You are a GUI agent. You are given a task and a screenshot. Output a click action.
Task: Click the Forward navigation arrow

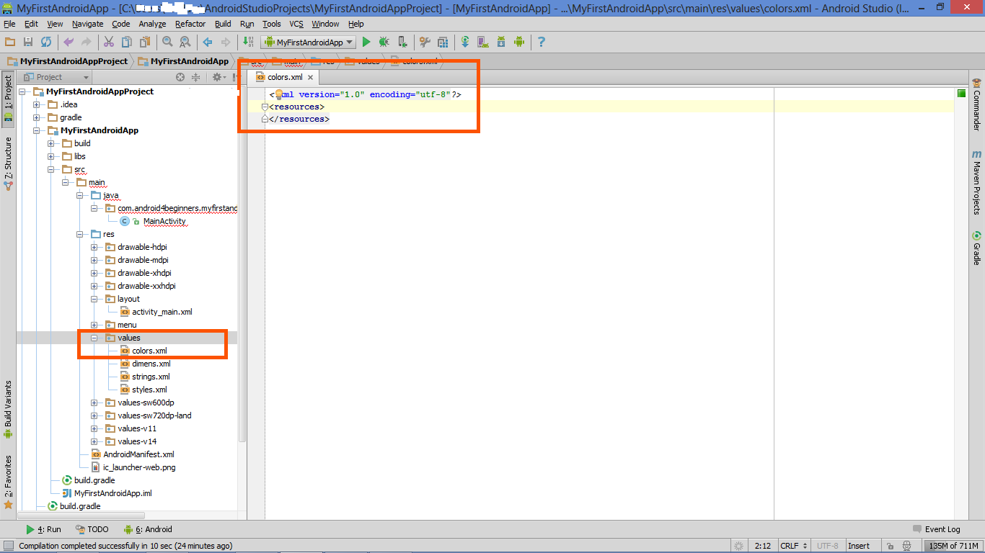pos(226,42)
